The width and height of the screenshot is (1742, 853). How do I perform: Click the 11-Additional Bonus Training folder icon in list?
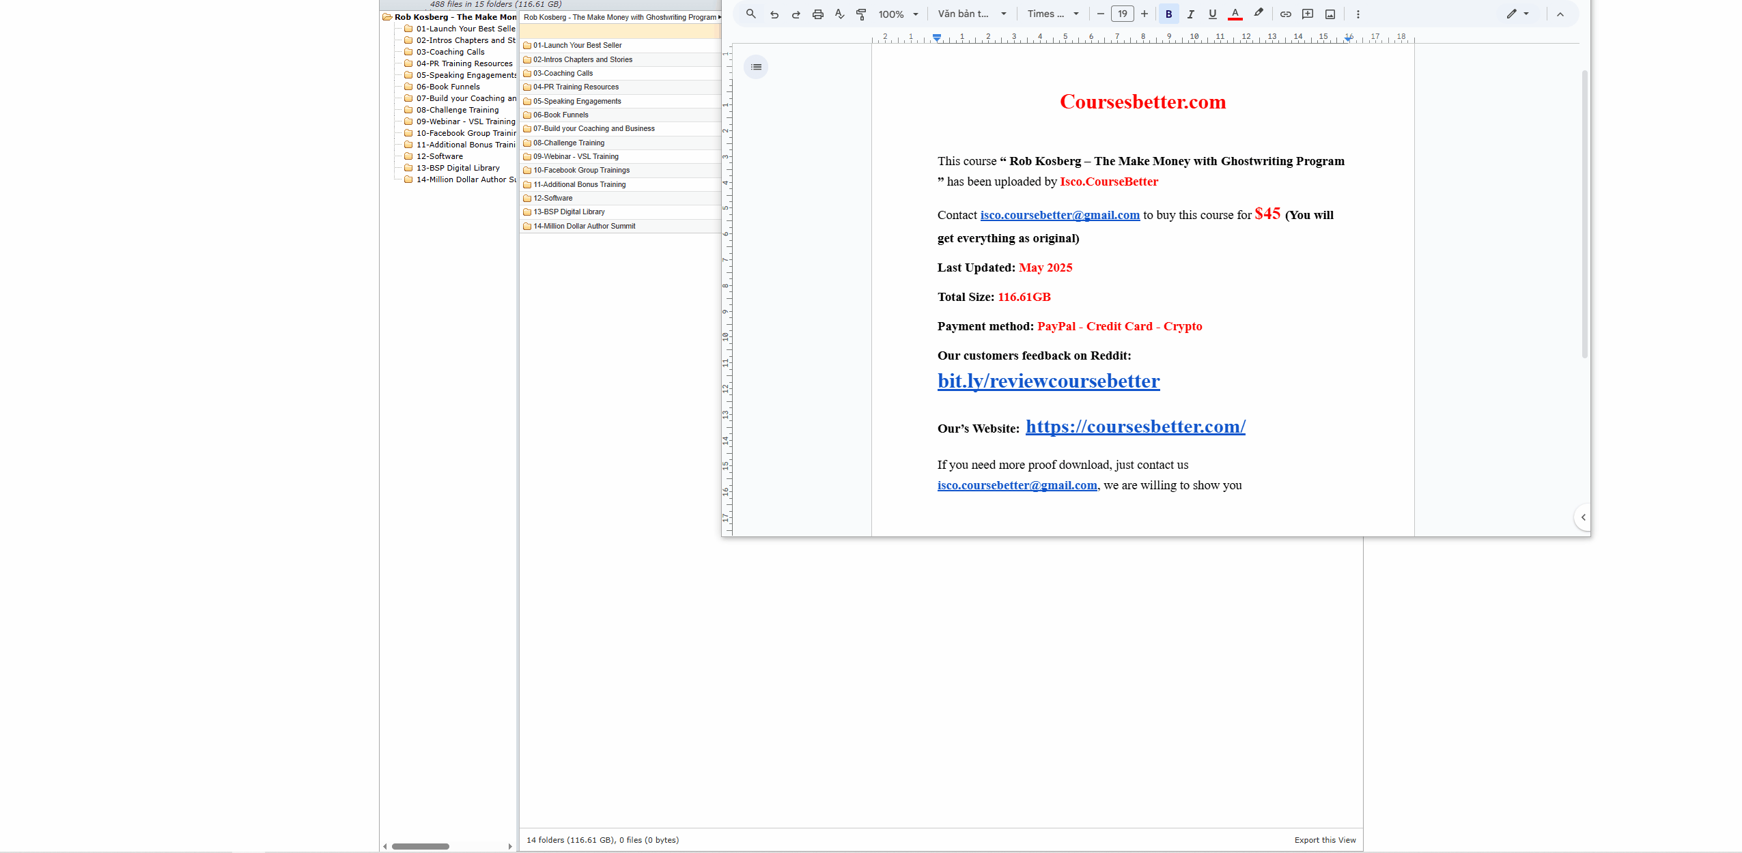[527, 185]
